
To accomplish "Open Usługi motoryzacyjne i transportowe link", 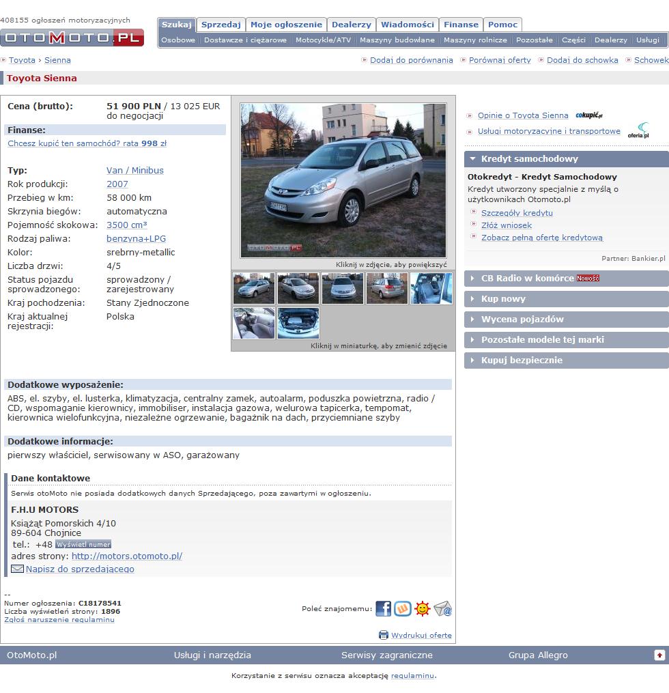I will click(549, 131).
